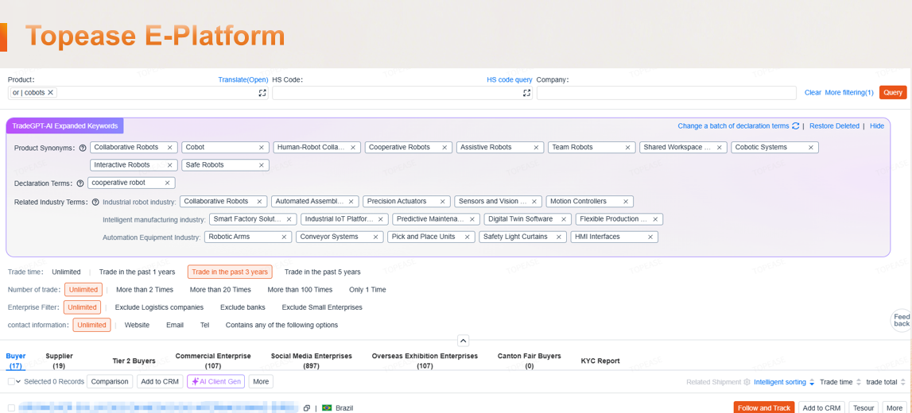The width and height of the screenshot is (912, 413).
Task: Delete the Team Robots synonym tag
Action: (x=627, y=148)
